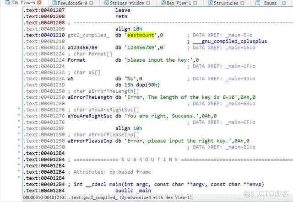Follow the DATA XREF _main+CF reference

point(224,122)
